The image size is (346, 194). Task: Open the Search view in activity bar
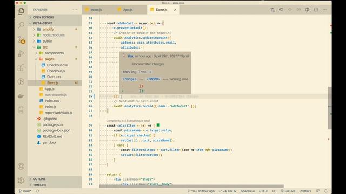click(21, 25)
